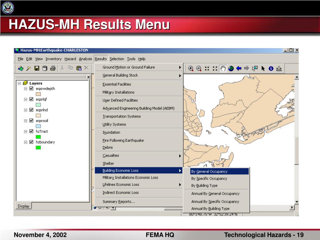Switch to the Display tab

[23, 206]
